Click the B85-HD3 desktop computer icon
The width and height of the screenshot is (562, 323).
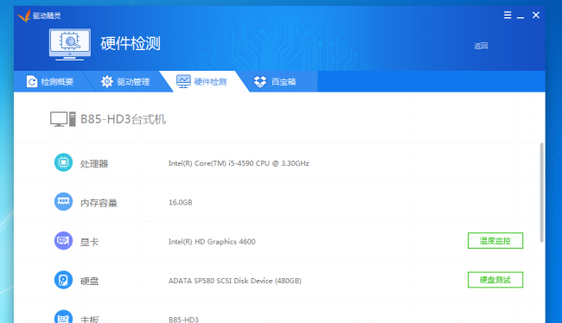pyautogui.click(x=63, y=119)
